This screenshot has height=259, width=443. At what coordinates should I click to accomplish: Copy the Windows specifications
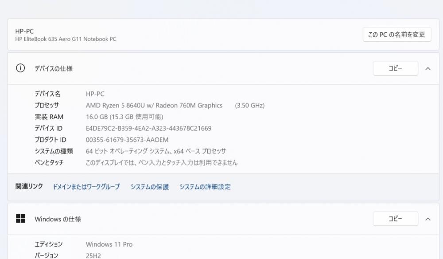click(x=396, y=219)
